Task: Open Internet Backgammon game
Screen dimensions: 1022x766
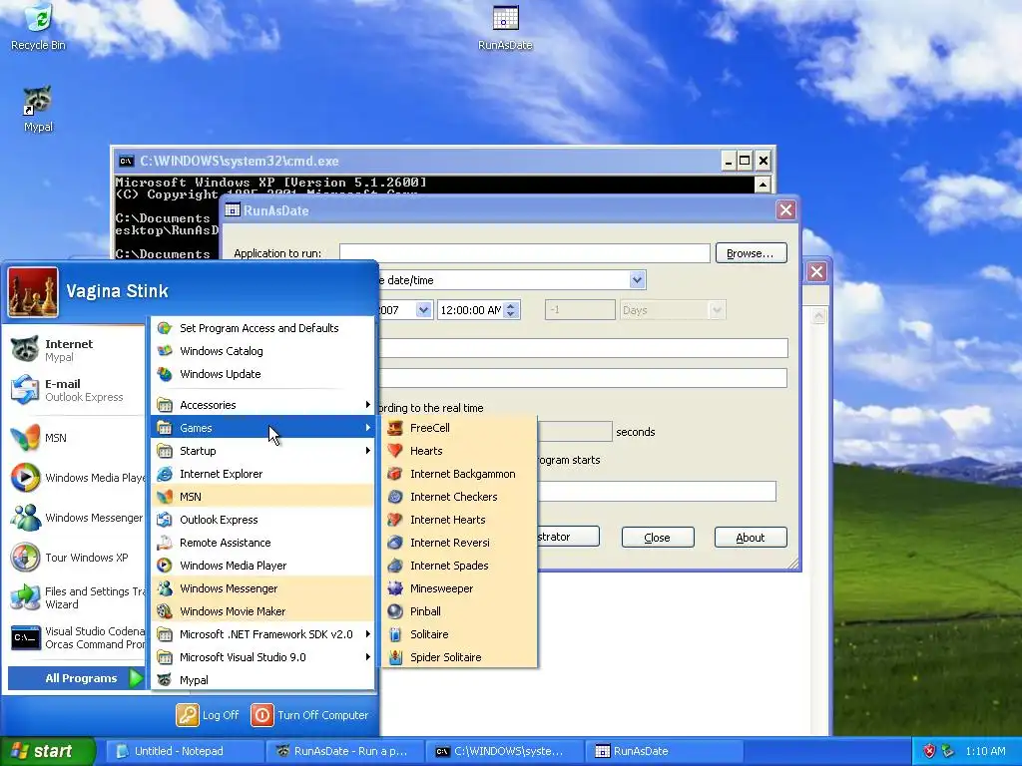Action: [x=461, y=474]
